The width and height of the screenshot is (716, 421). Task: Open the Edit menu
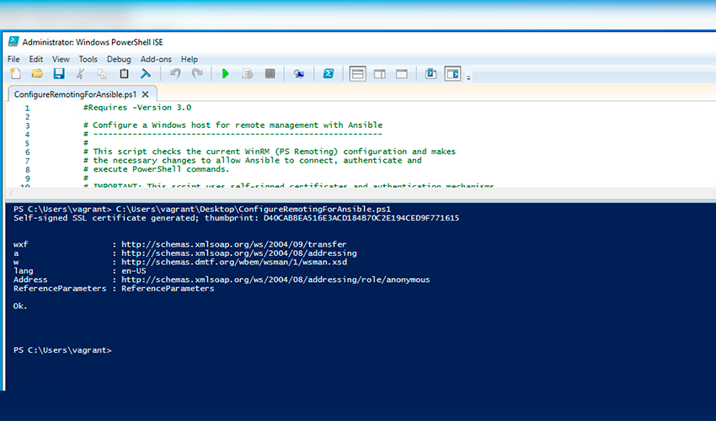36,59
